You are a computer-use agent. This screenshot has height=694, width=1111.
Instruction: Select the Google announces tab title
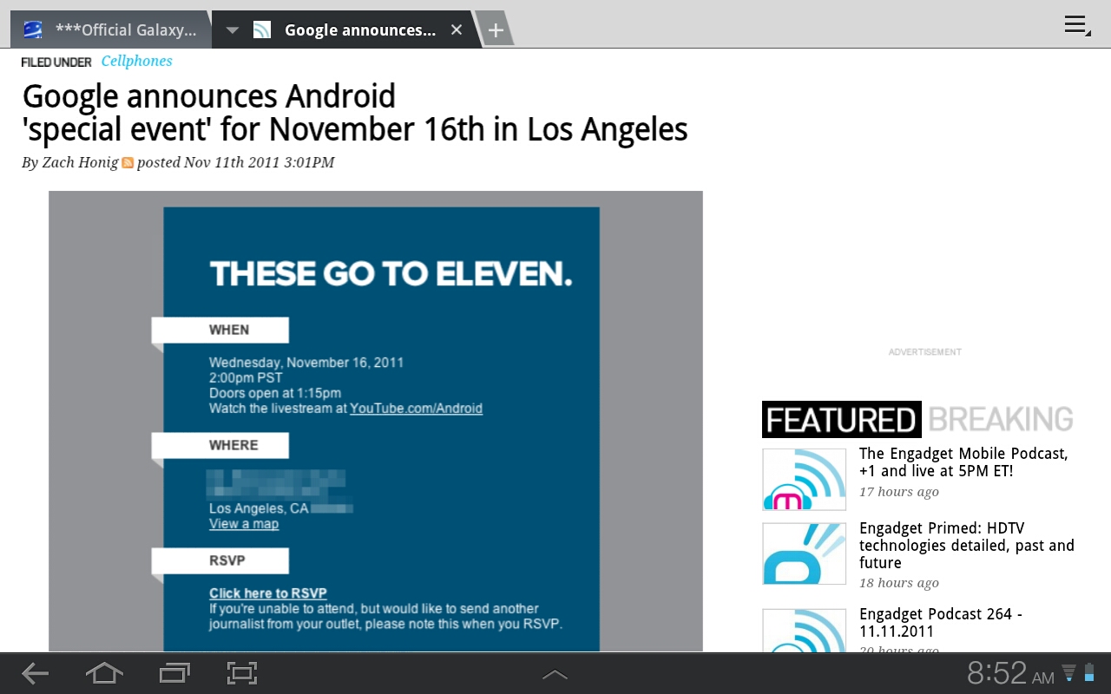pyautogui.click(x=360, y=30)
